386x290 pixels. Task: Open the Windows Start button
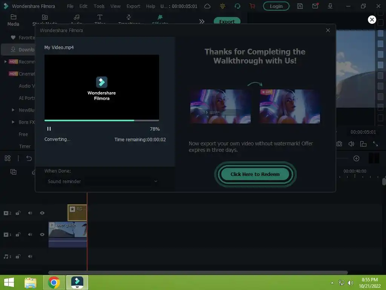click(x=9, y=282)
